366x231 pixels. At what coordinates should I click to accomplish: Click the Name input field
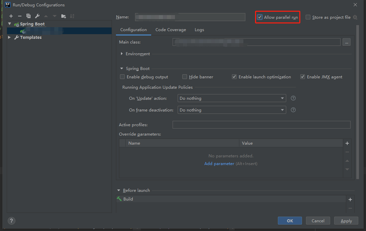coord(190,17)
